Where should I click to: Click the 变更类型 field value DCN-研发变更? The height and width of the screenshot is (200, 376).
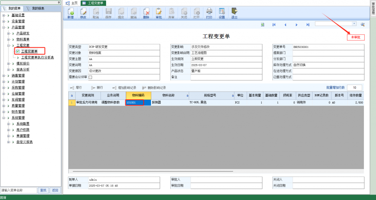(124, 47)
